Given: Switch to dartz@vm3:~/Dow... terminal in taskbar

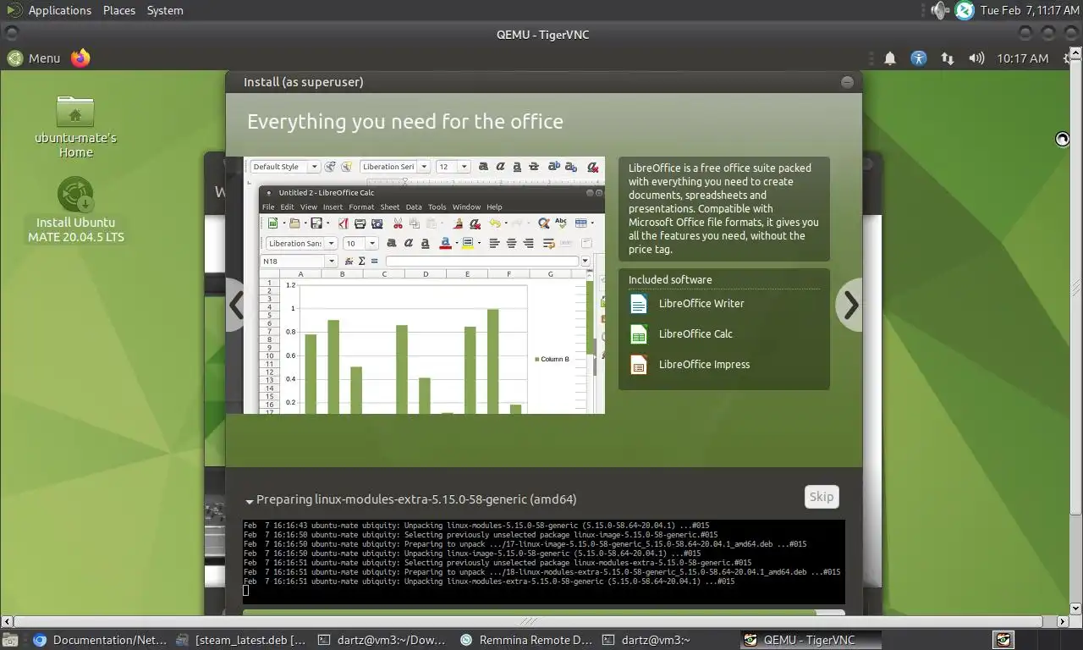Looking at the screenshot, I should point(381,640).
